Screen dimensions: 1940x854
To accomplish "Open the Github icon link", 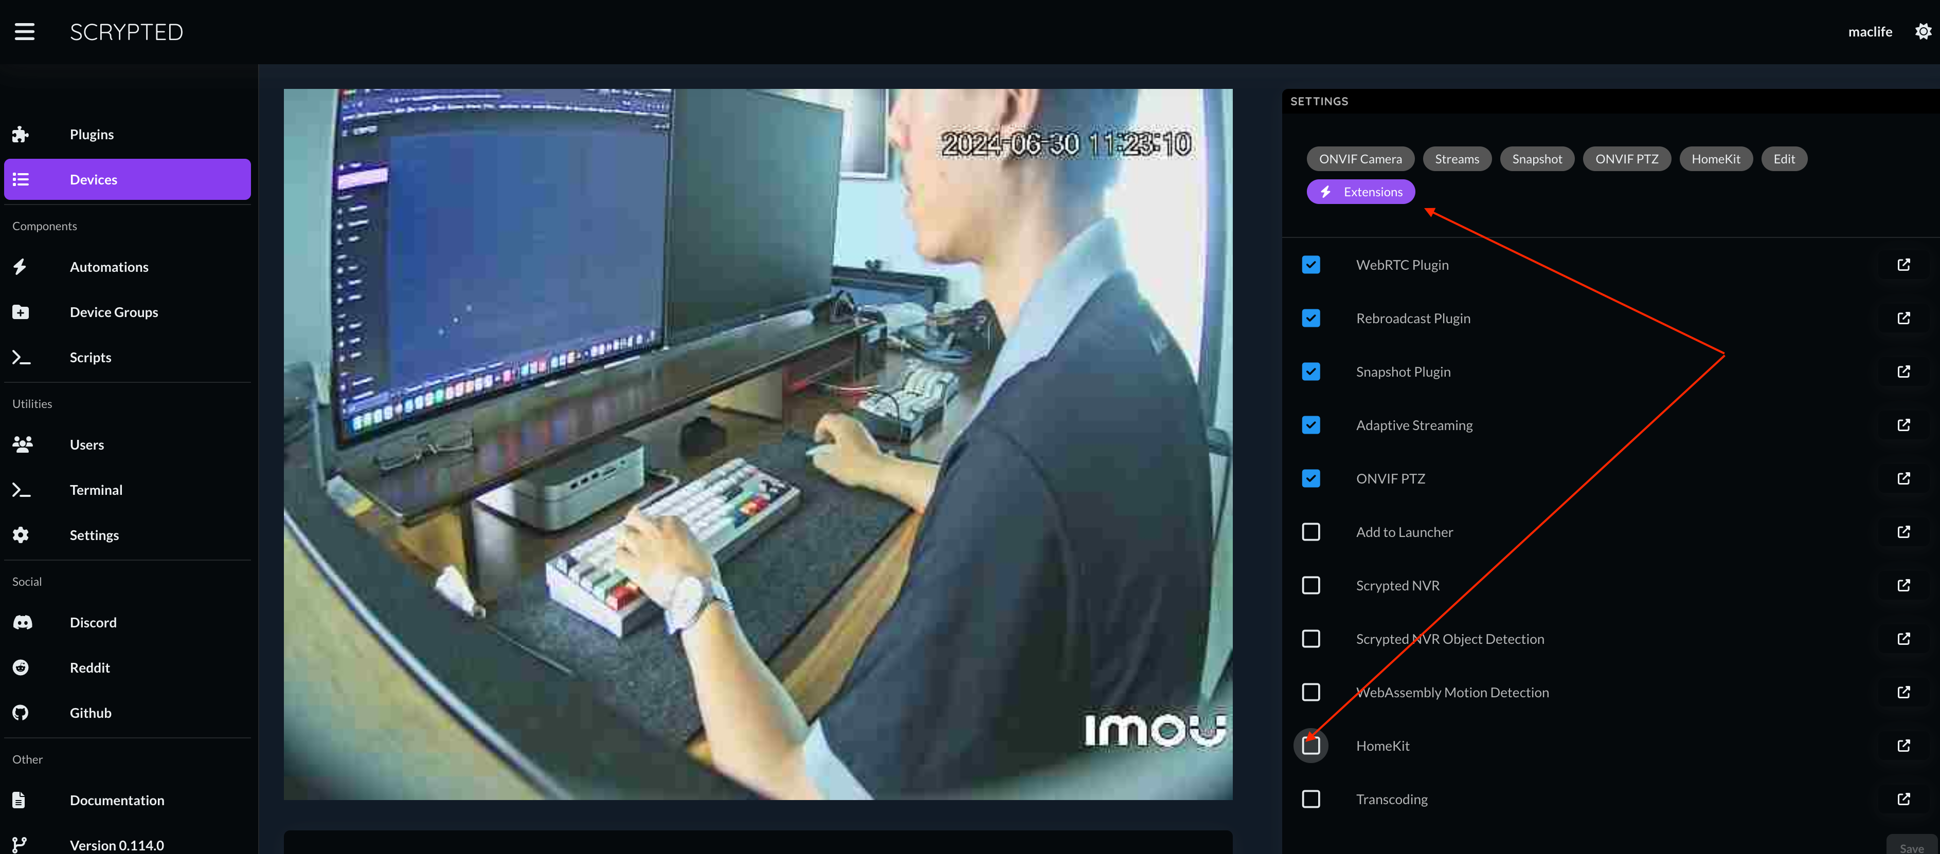I will (x=21, y=712).
